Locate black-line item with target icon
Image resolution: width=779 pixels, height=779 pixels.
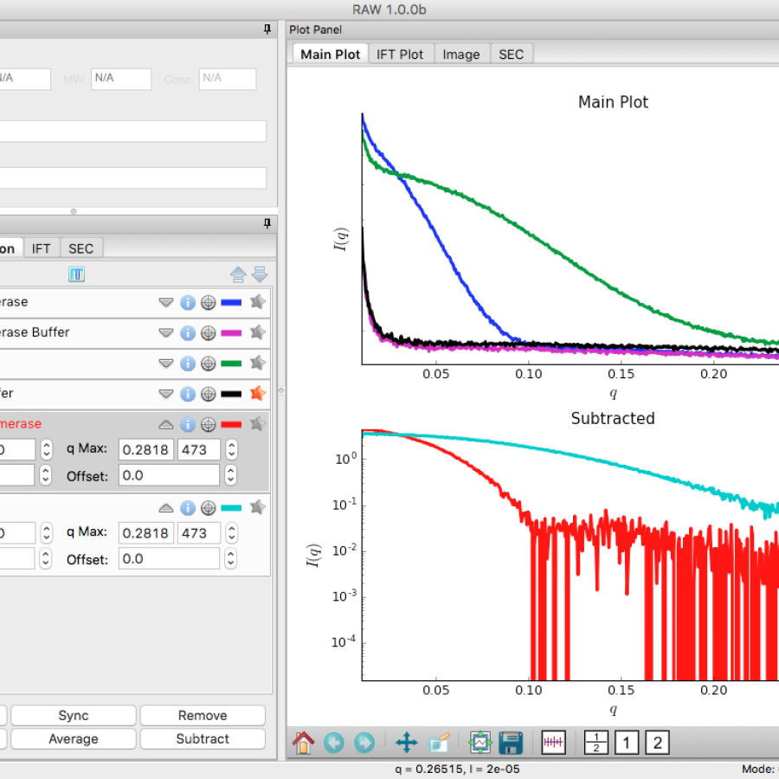tap(208, 394)
